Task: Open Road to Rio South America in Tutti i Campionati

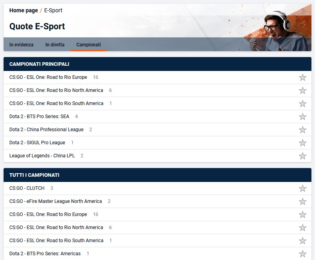Action: pos(56,240)
